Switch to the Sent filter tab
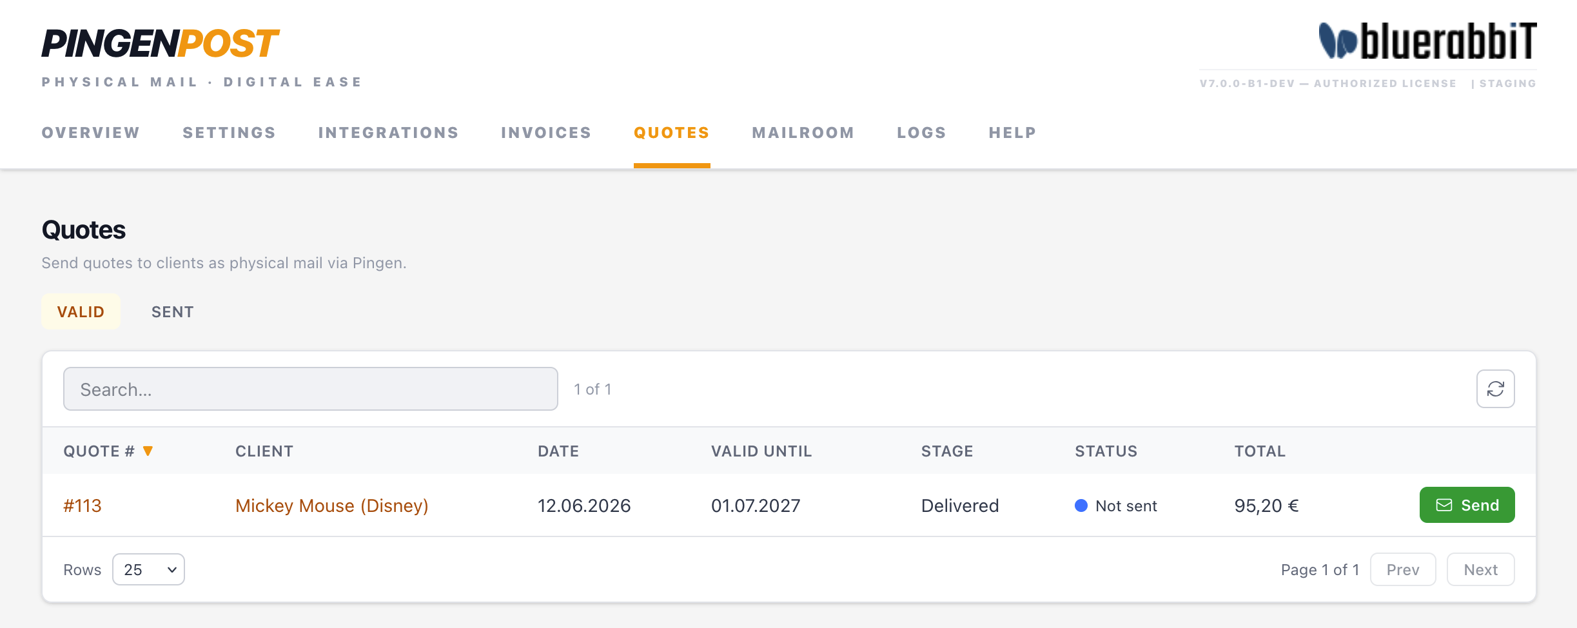Screen dimensions: 1577x628 [x=172, y=311]
